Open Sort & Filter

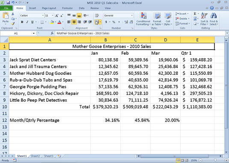click(x=204, y=19)
